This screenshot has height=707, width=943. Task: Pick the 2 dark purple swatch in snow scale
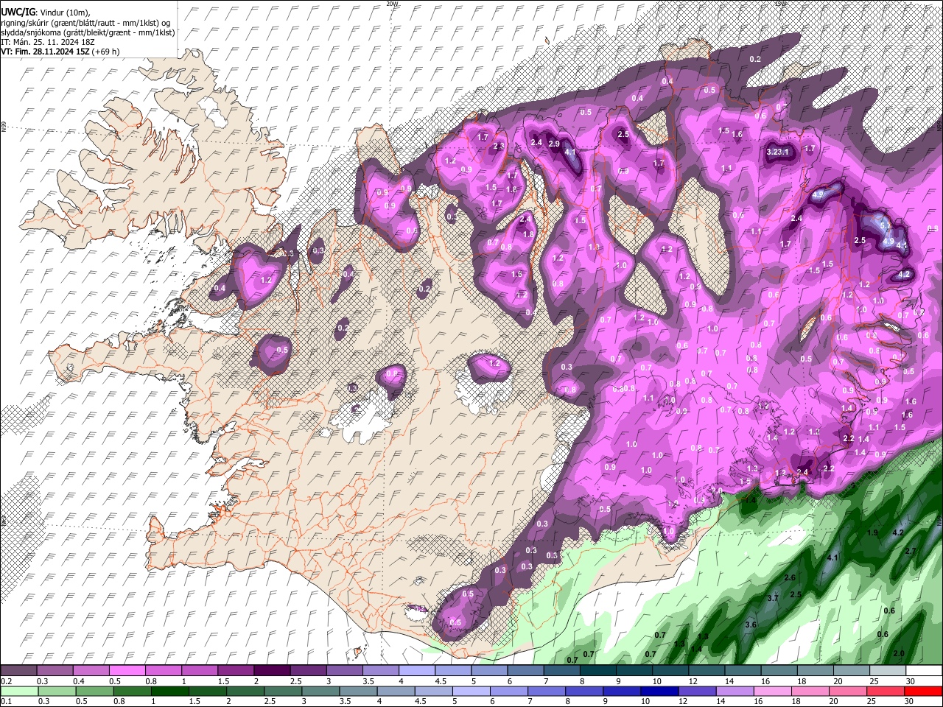point(271,671)
